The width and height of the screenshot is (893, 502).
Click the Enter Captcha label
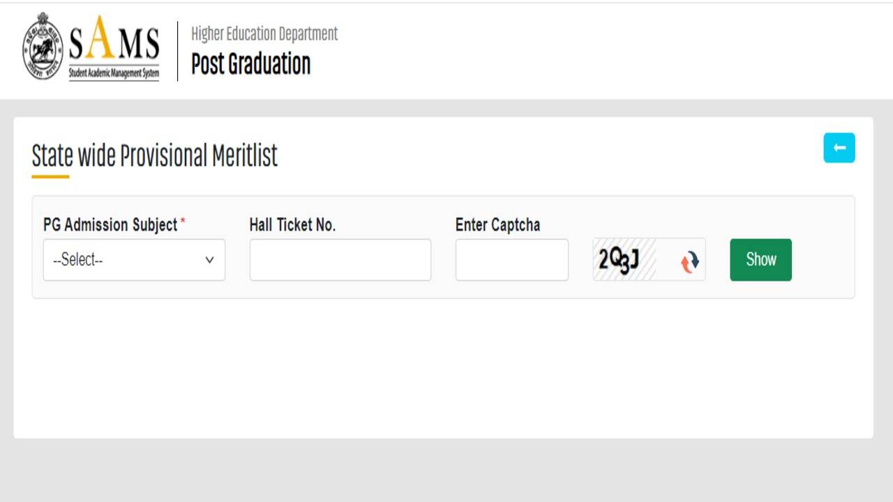coord(497,225)
